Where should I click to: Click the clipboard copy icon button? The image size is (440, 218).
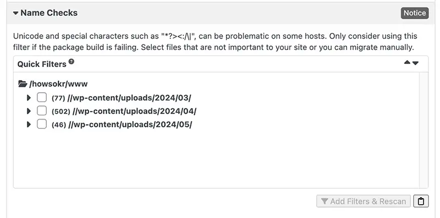(421, 201)
